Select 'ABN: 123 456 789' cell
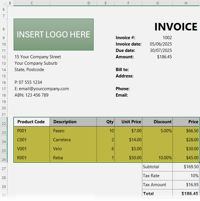 [31, 95]
